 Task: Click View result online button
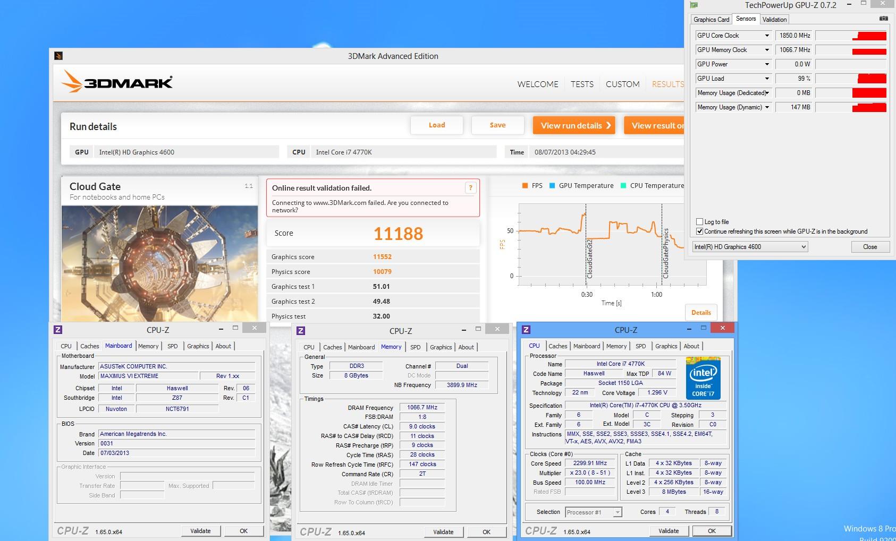coord(654,125)
